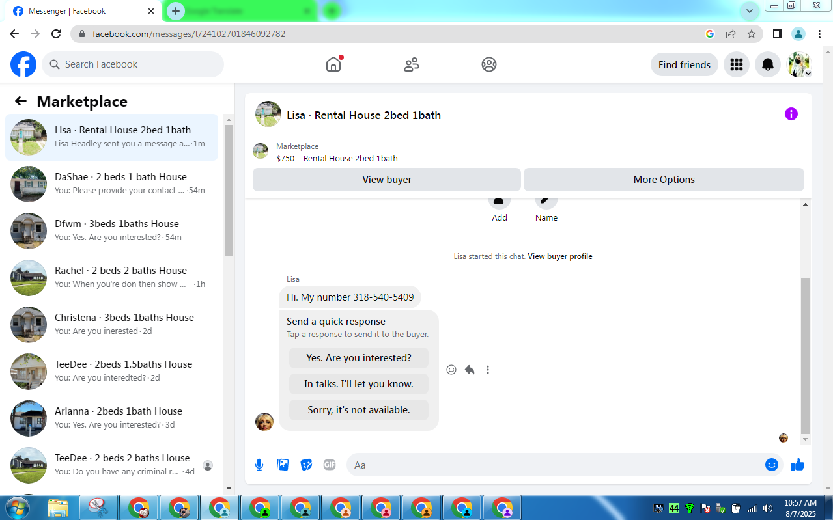Open emoji picker in message box
Image resolution: width=833 pixels, height=520 pixels.
[772, 465]
